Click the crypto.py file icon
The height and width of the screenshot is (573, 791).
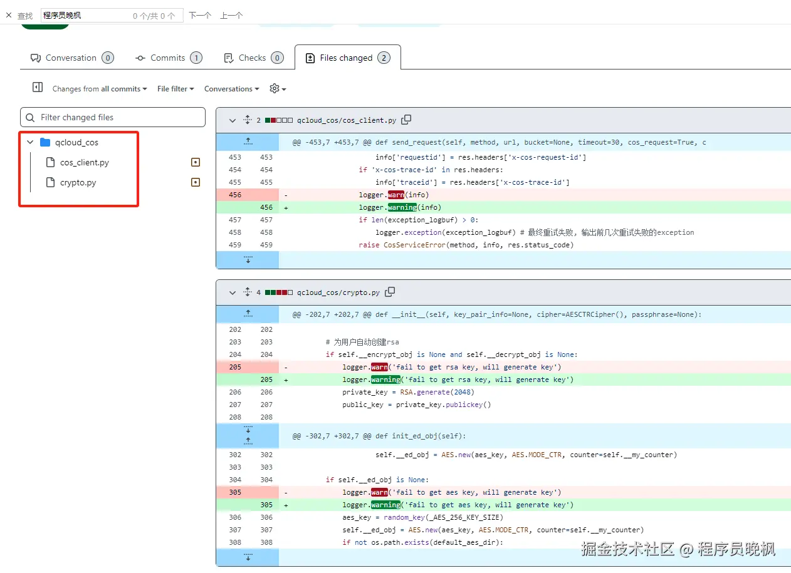(50, 182)
